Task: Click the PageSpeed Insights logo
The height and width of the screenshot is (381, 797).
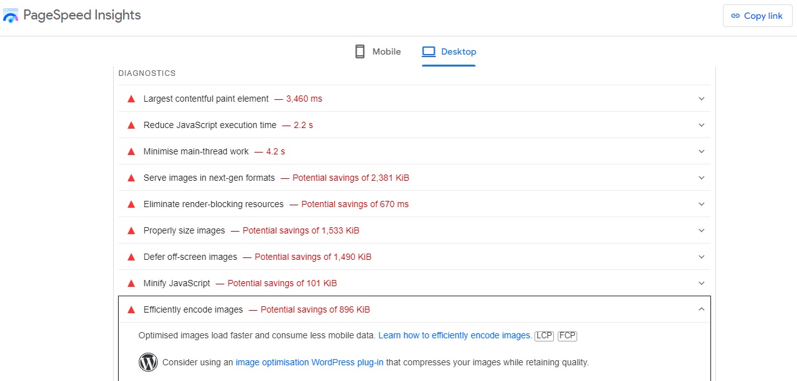Action: click(x=11, y=15)
